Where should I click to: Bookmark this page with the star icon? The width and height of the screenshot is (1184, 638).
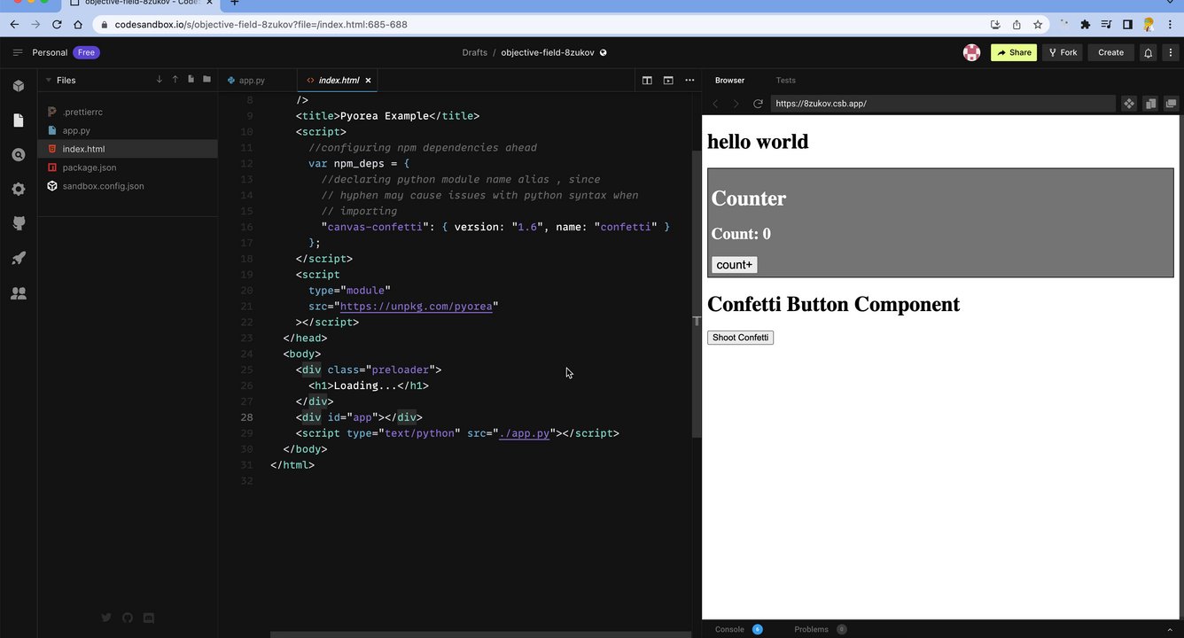point(1038,25)
